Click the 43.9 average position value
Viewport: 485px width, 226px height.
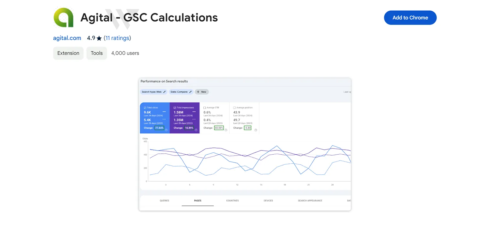pyautogui.click(x=237, y=112)
